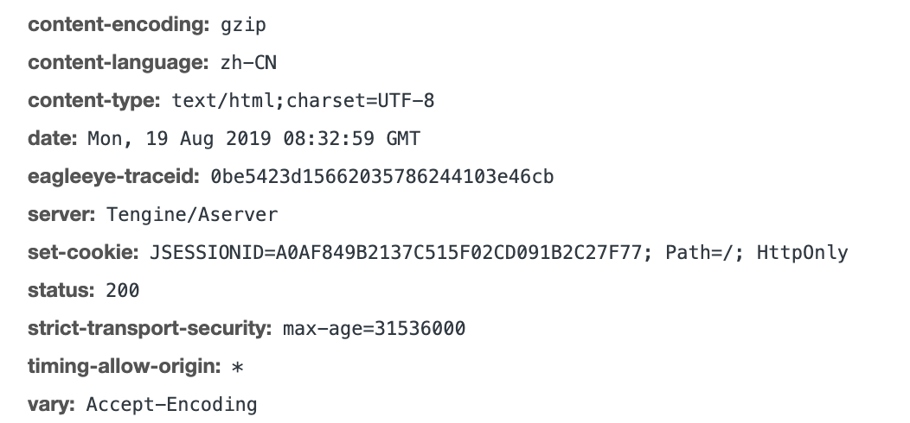Click the status header name
The height and width of the screenshot is (423, 910).
(61, 291)
